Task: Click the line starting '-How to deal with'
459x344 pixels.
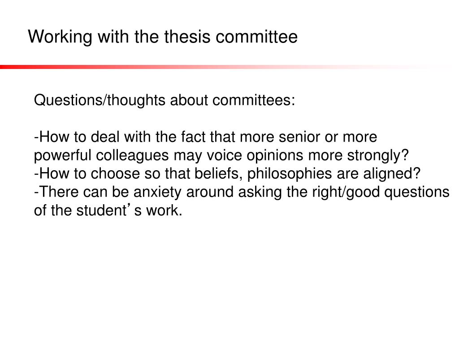Action: (x=205, y=137)
